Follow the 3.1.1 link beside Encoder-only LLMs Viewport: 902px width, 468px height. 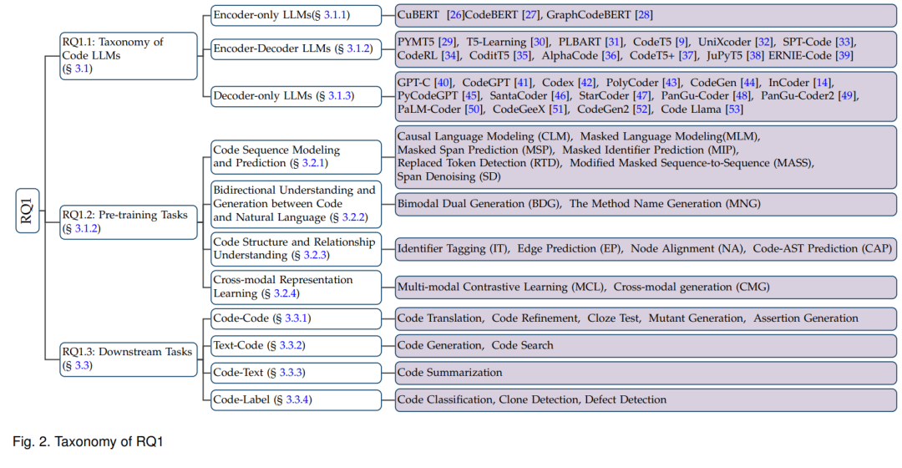(x=335, y=15)
